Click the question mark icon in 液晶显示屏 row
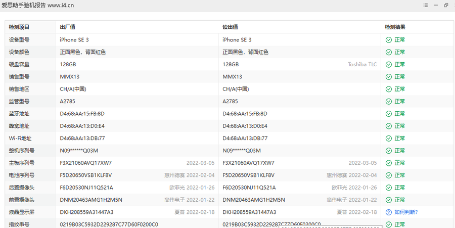 coord(389,212)
